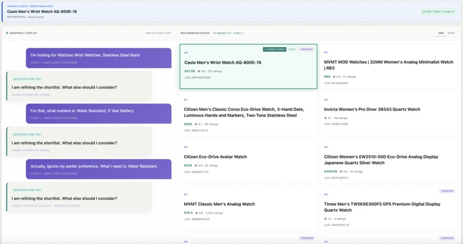The width and height of the screenshot is (463, 244).
Task: Click the $300 price on Citizen Corso card
Action: click(188, 124)
